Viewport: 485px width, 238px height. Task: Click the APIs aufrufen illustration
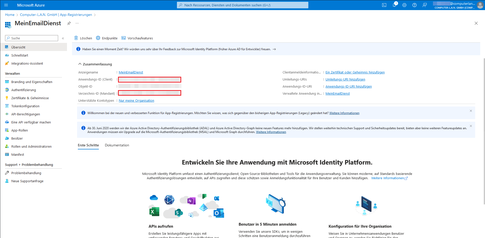click(187, 206)
